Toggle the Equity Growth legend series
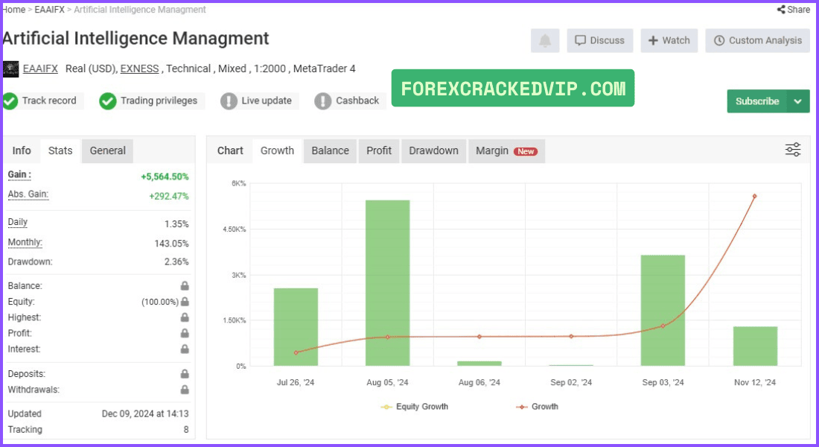This screenshot has width=819, height=447. click(415, 407)
